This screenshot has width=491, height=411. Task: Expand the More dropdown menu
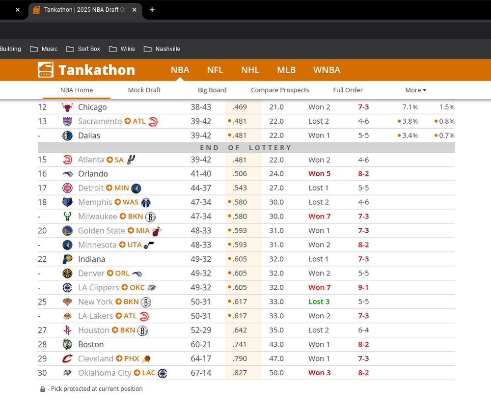[415, 90]
